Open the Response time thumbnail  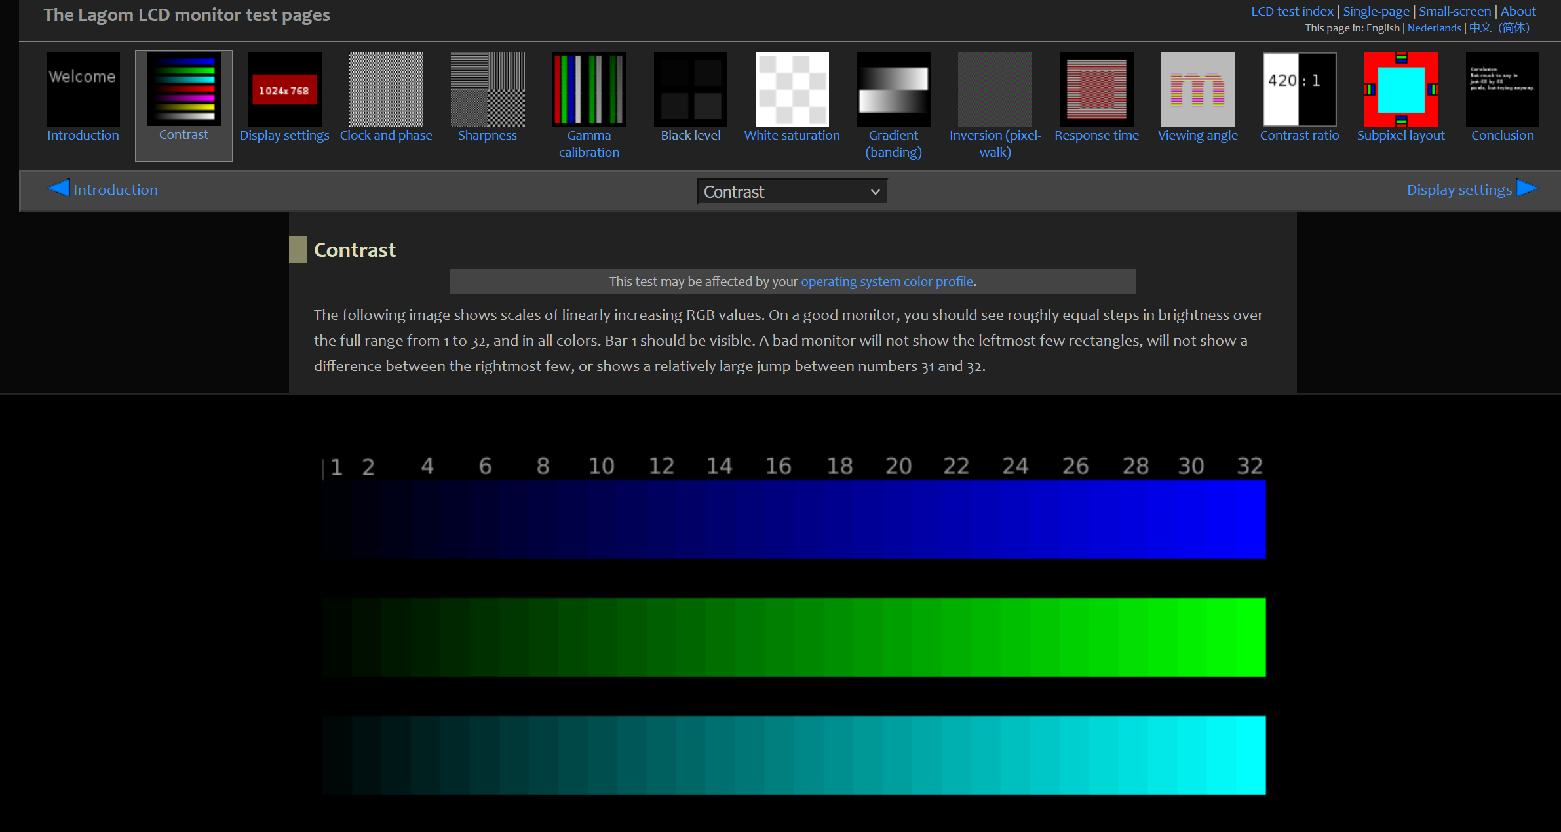point(1096,89)
